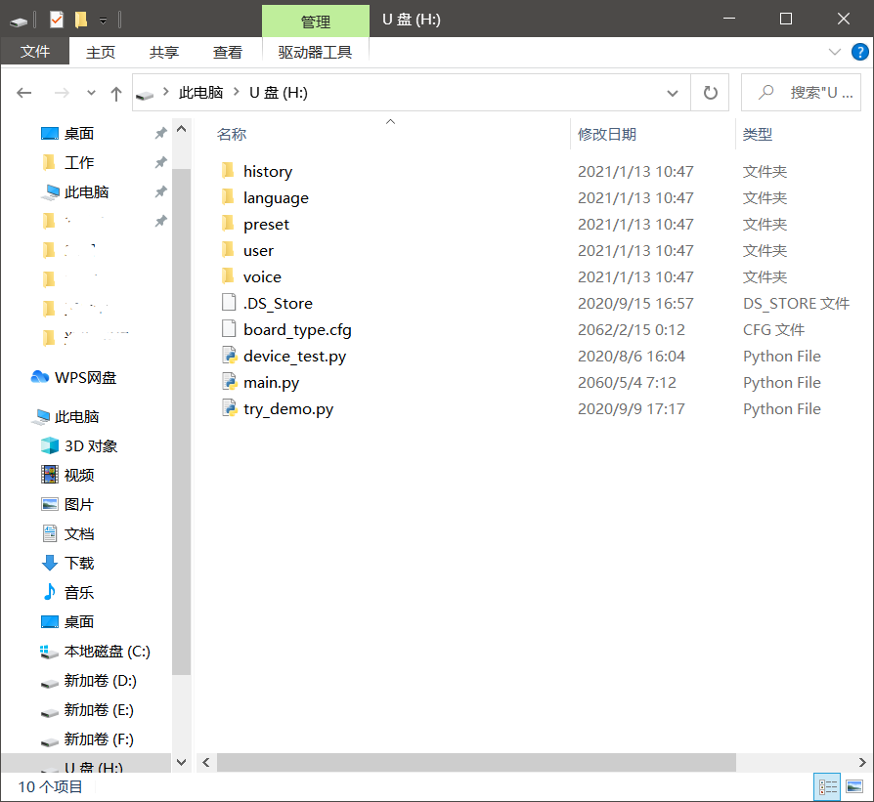Click 此电脑 in the address breadcrumb
Viewport: 874px width, 802px height.
pyautogui.click(x=200, y=93)
